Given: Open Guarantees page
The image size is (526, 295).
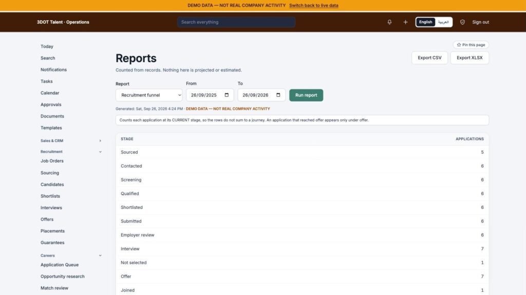Looking at the screenshot, I should [52, 242].
